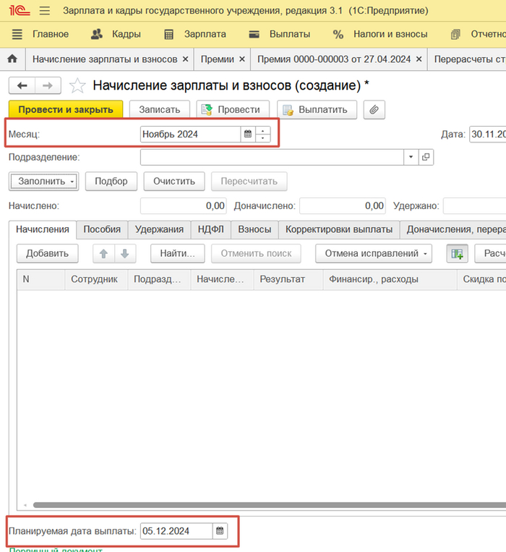Open calendar for Планируемая дата выплаты
This screenshot has height=552, width=506.
(x=220, y=531)
